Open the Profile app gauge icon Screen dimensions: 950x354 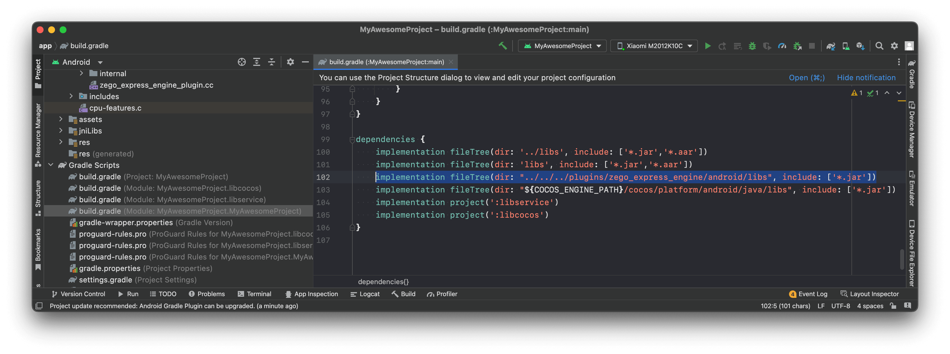[782, 46]
